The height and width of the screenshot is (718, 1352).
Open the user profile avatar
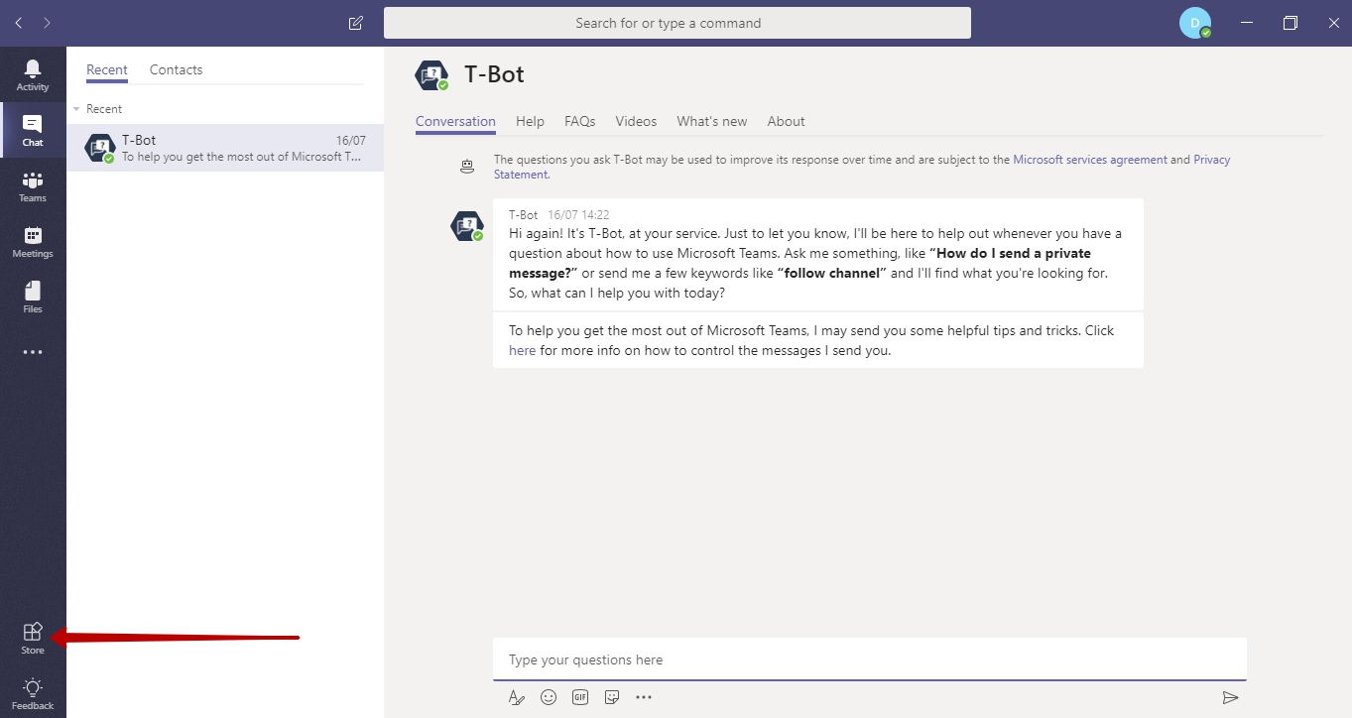1195,23
